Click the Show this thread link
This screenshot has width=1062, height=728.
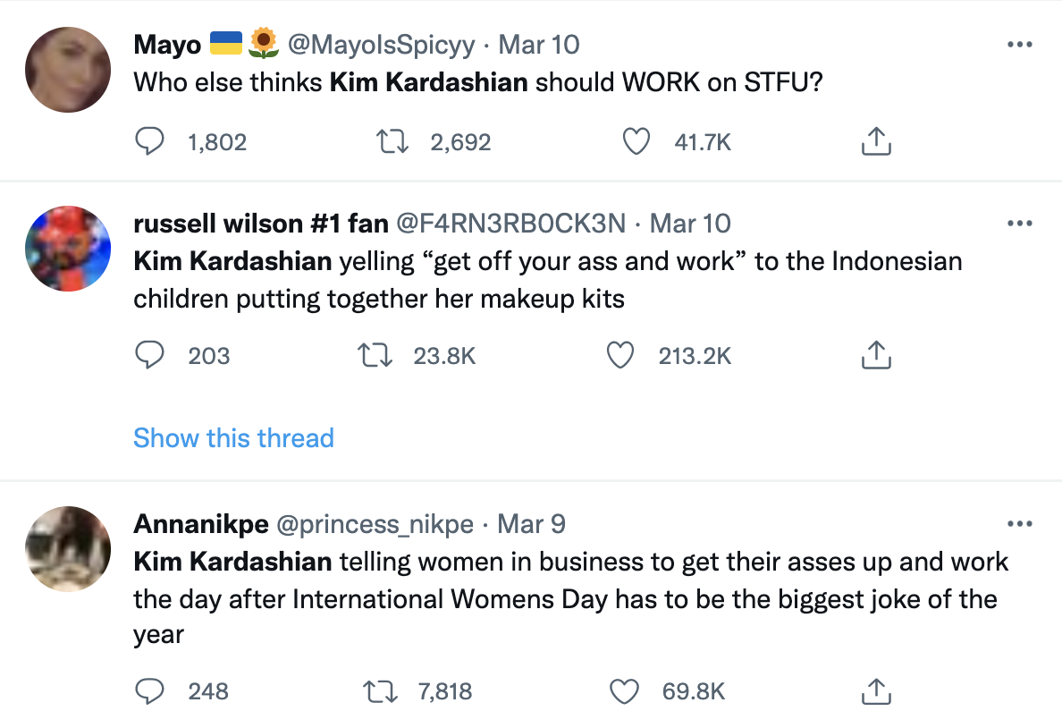tap(233, 437)
